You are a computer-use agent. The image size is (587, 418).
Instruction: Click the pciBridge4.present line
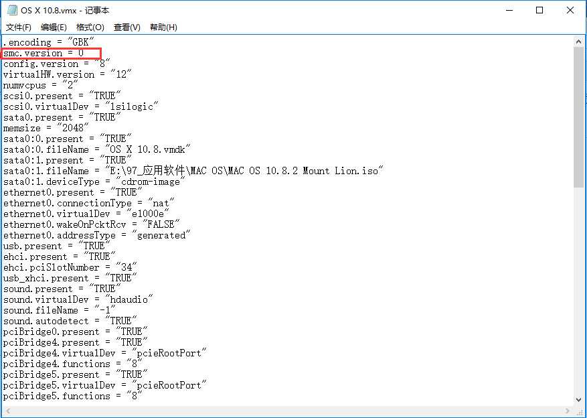tap(75, 342)
